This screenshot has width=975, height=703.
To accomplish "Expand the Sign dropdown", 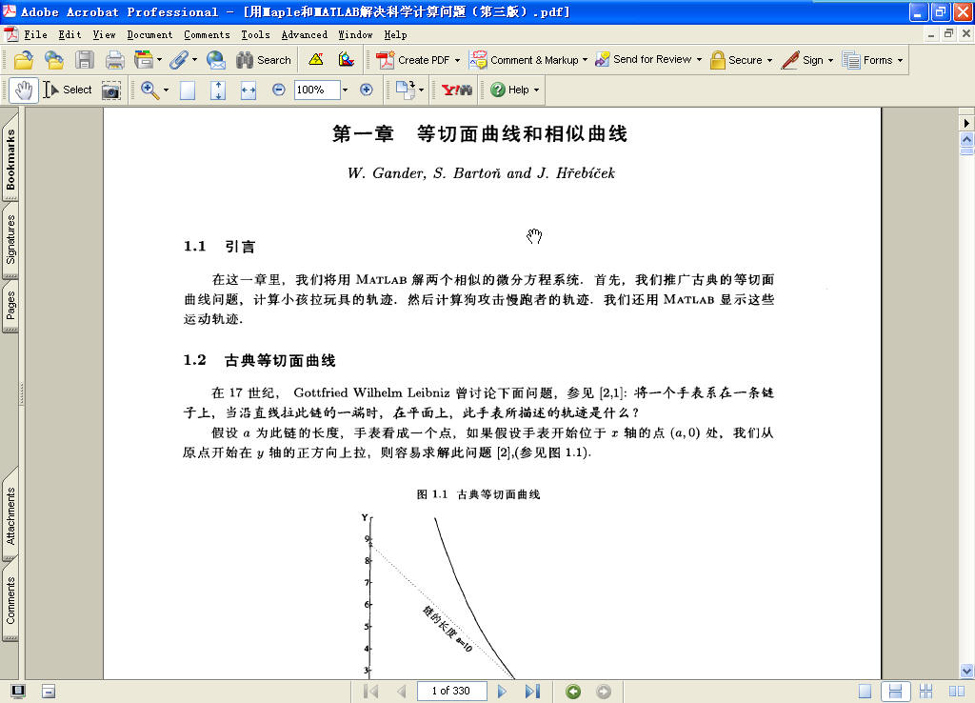I will tap(830, 60).
